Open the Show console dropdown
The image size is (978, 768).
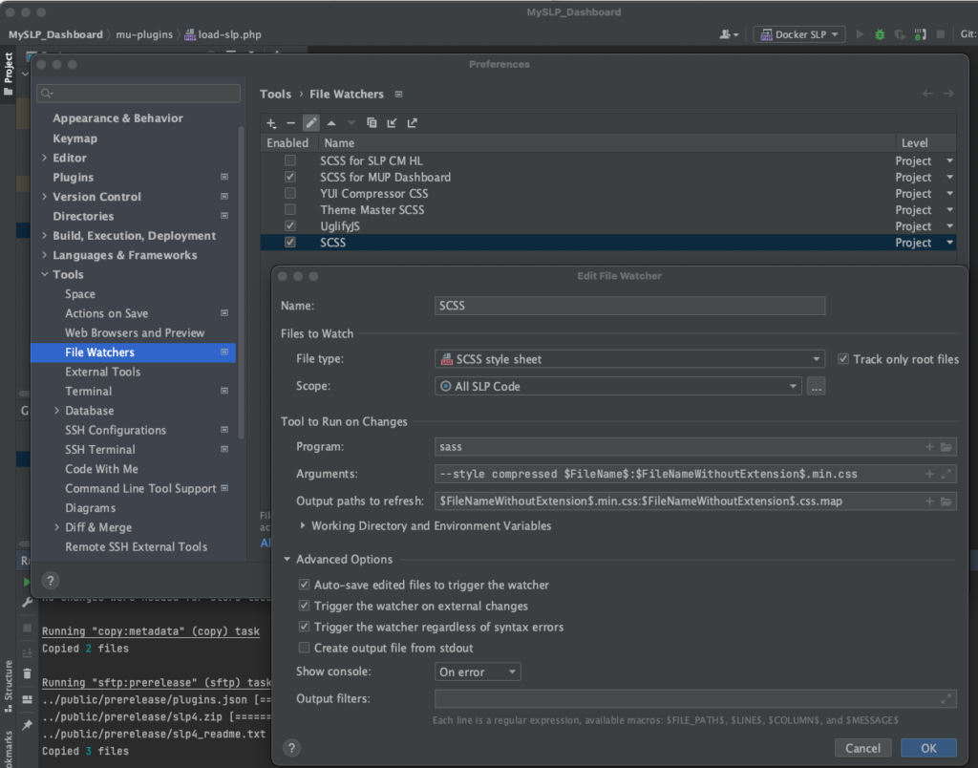coord(478,672)
